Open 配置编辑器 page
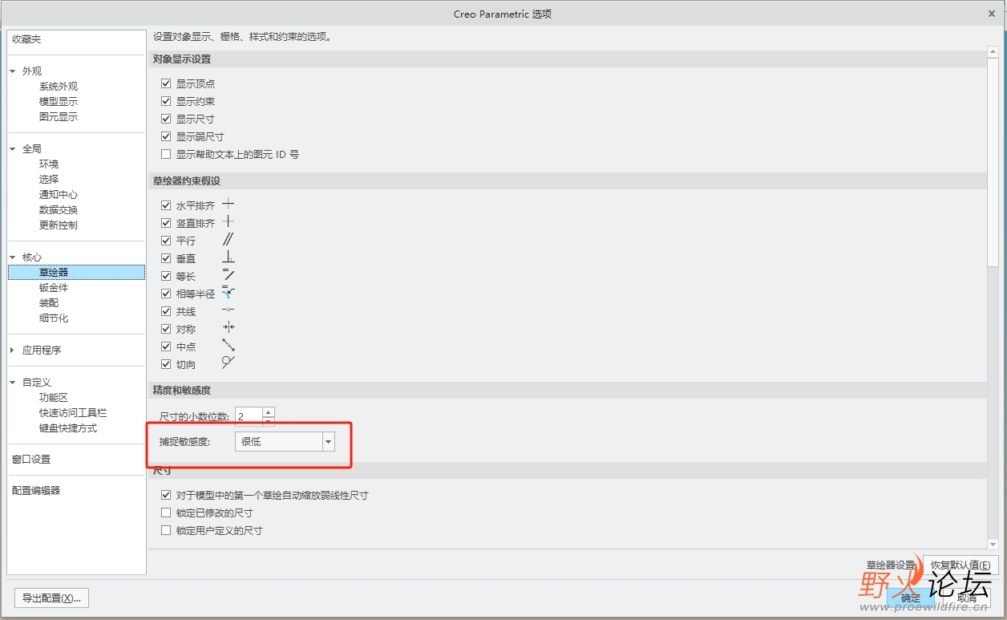Viewport: 1007px width, 620px height. pyautogui.click(x=36, y=491)
